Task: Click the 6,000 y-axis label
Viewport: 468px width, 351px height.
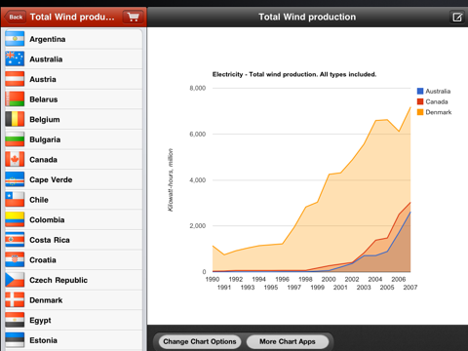Action: click(x=198, y=134)
